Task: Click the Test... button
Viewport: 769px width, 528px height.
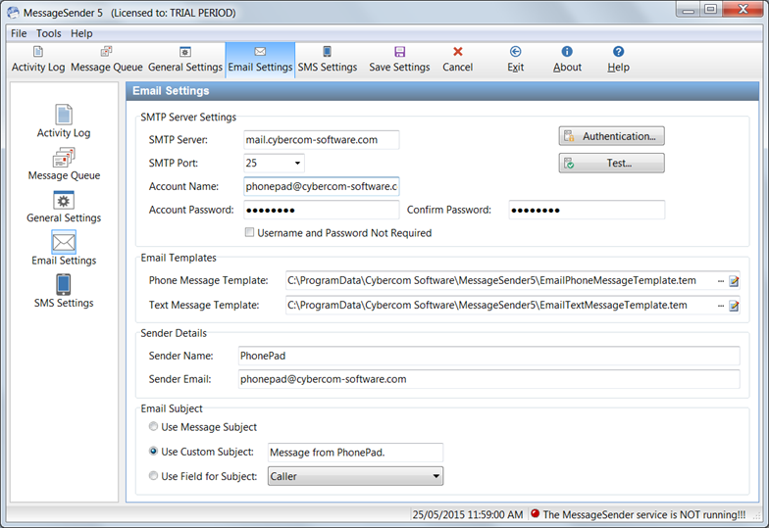Action: [x=612, y=163]
